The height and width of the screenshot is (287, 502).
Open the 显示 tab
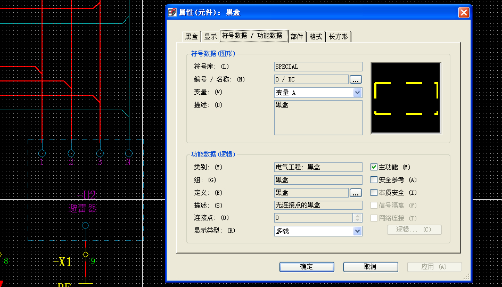210,37
